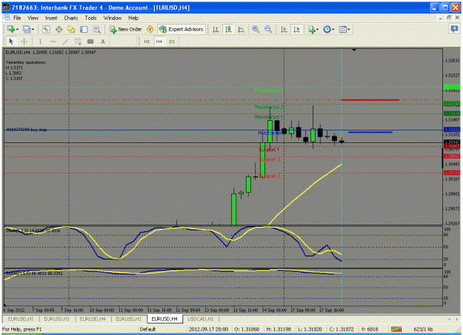Open the Periods clock icon
Screen dimensions: 463x335
tap(327, 29)
